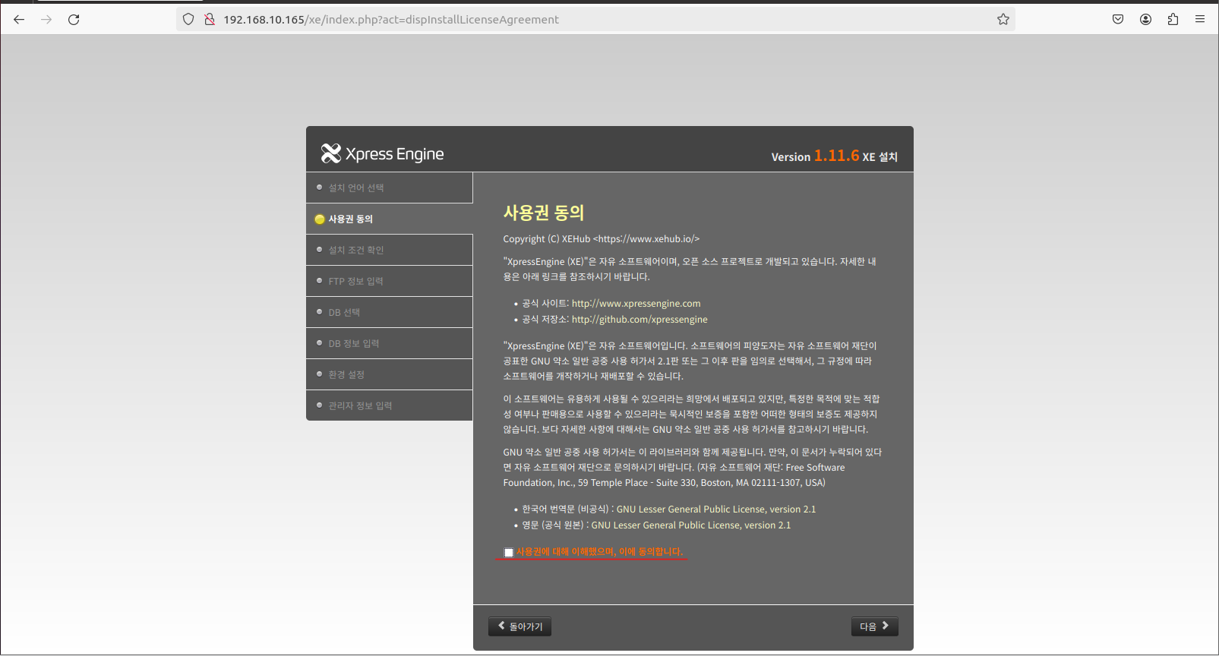This screenshot has height=656, width=1219.
Task: Select the 설치 언어 선택 step
Action: coord(389,188)
